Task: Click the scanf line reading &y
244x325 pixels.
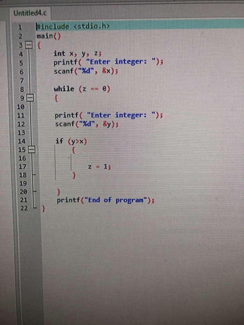Action: pyautogui.click(x=86, y=124)
